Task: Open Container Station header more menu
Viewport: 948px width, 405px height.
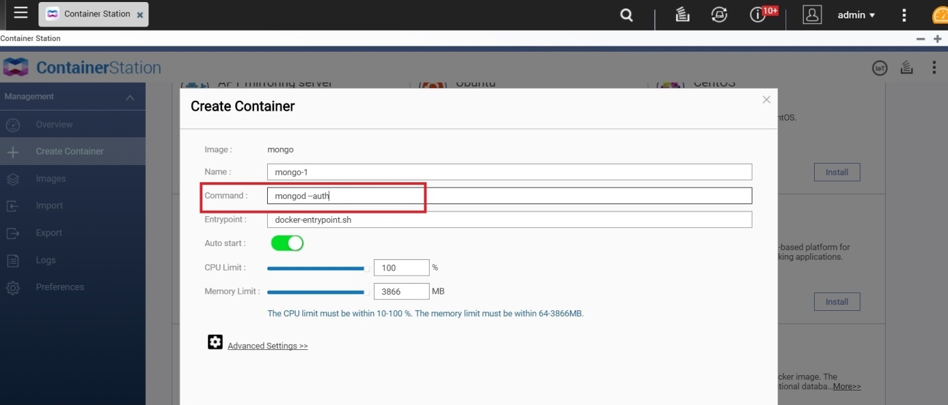Action: pos(933,68)
